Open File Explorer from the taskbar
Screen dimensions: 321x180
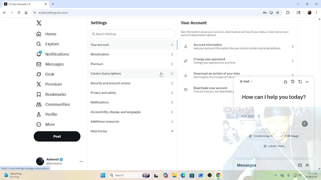pos(174,175)
